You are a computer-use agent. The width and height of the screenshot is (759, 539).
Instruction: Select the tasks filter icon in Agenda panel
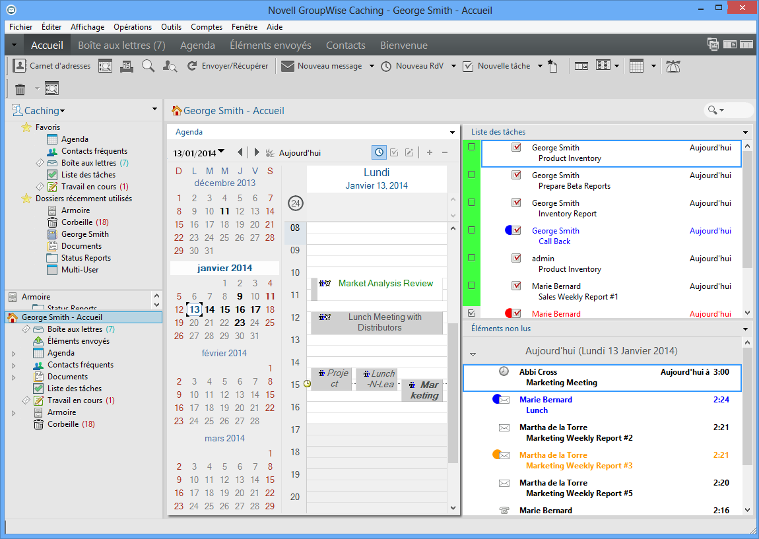pos(394,152)
